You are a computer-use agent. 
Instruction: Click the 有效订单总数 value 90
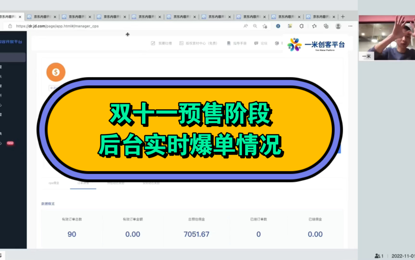(72, 234)
